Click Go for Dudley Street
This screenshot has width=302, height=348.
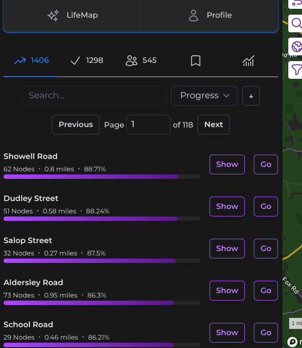(x=266, y=206)
